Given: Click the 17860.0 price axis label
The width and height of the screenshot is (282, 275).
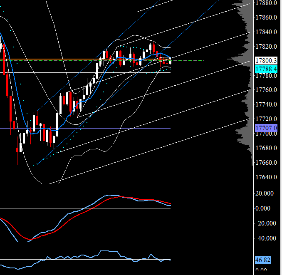Looking at the screenshot, I should click(266, 17).
